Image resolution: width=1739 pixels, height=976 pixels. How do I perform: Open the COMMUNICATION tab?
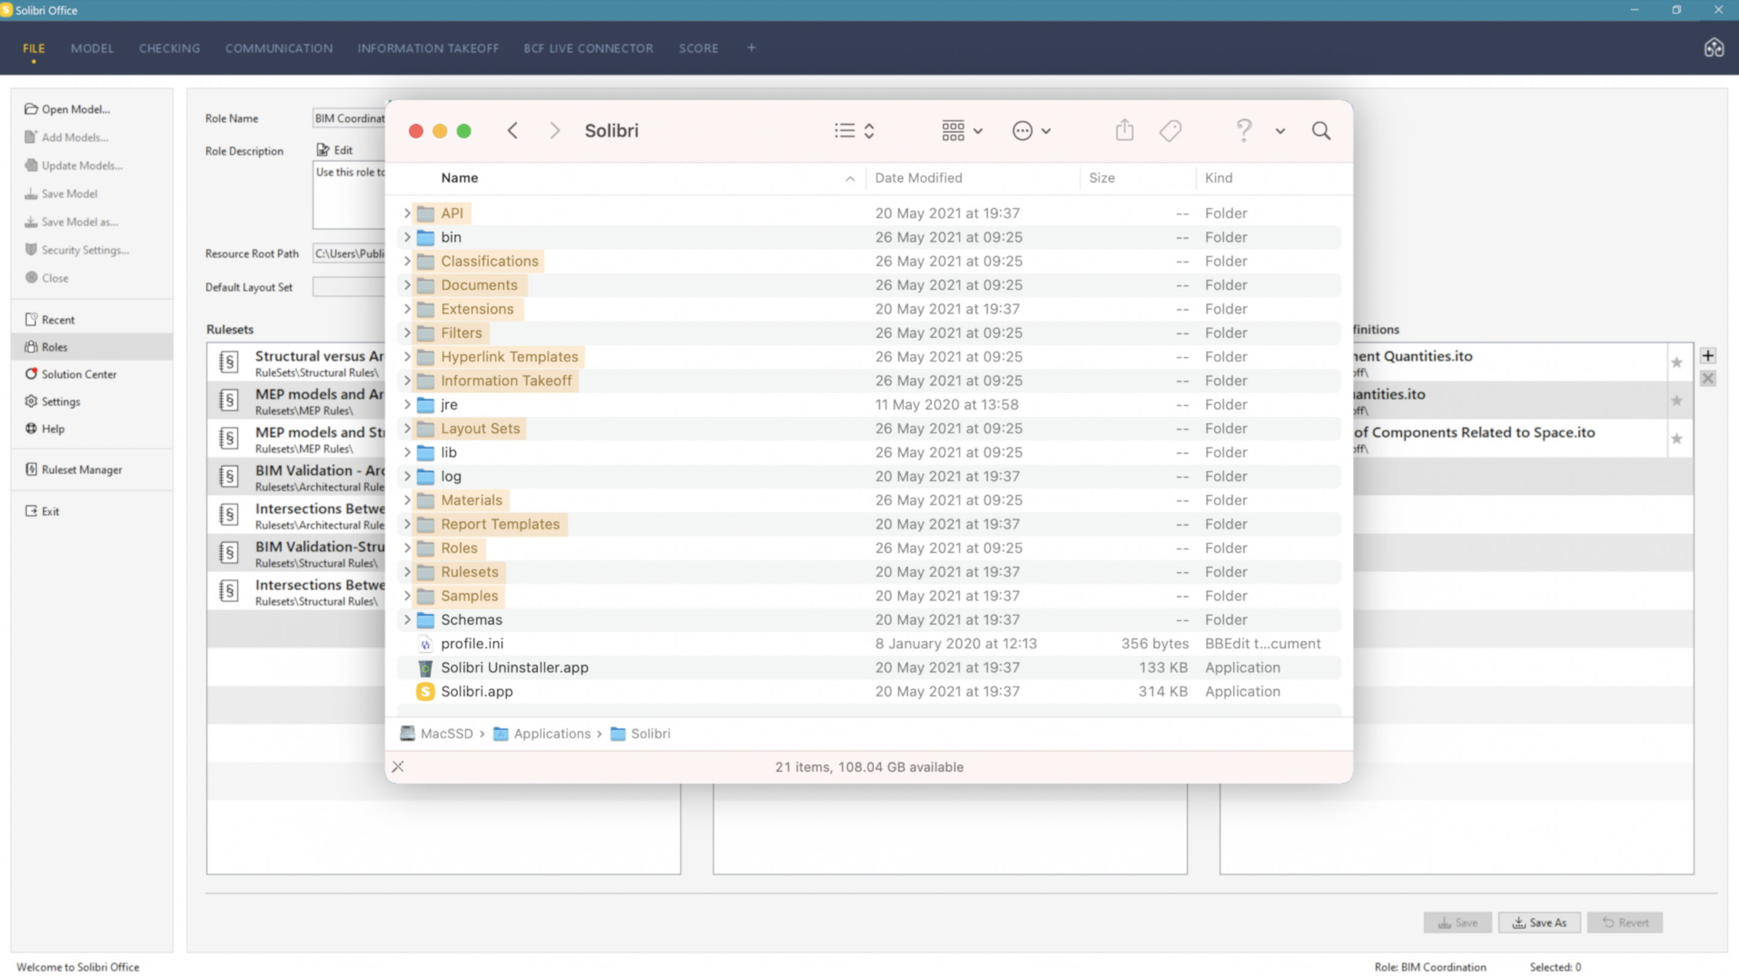click(279, 48)
